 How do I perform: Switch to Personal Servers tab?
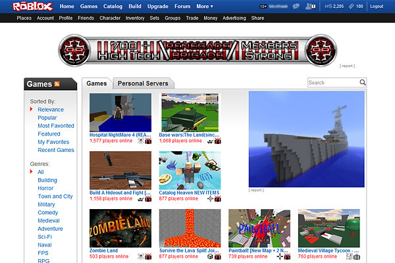(x=143, y=84)
